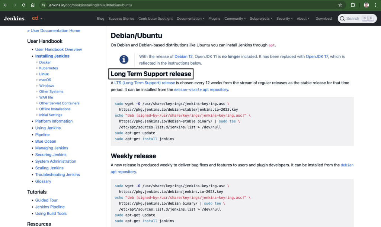Screen dimensions: 381x227
Task: Open the Windows sidebar entry
Action: point(47,85)
